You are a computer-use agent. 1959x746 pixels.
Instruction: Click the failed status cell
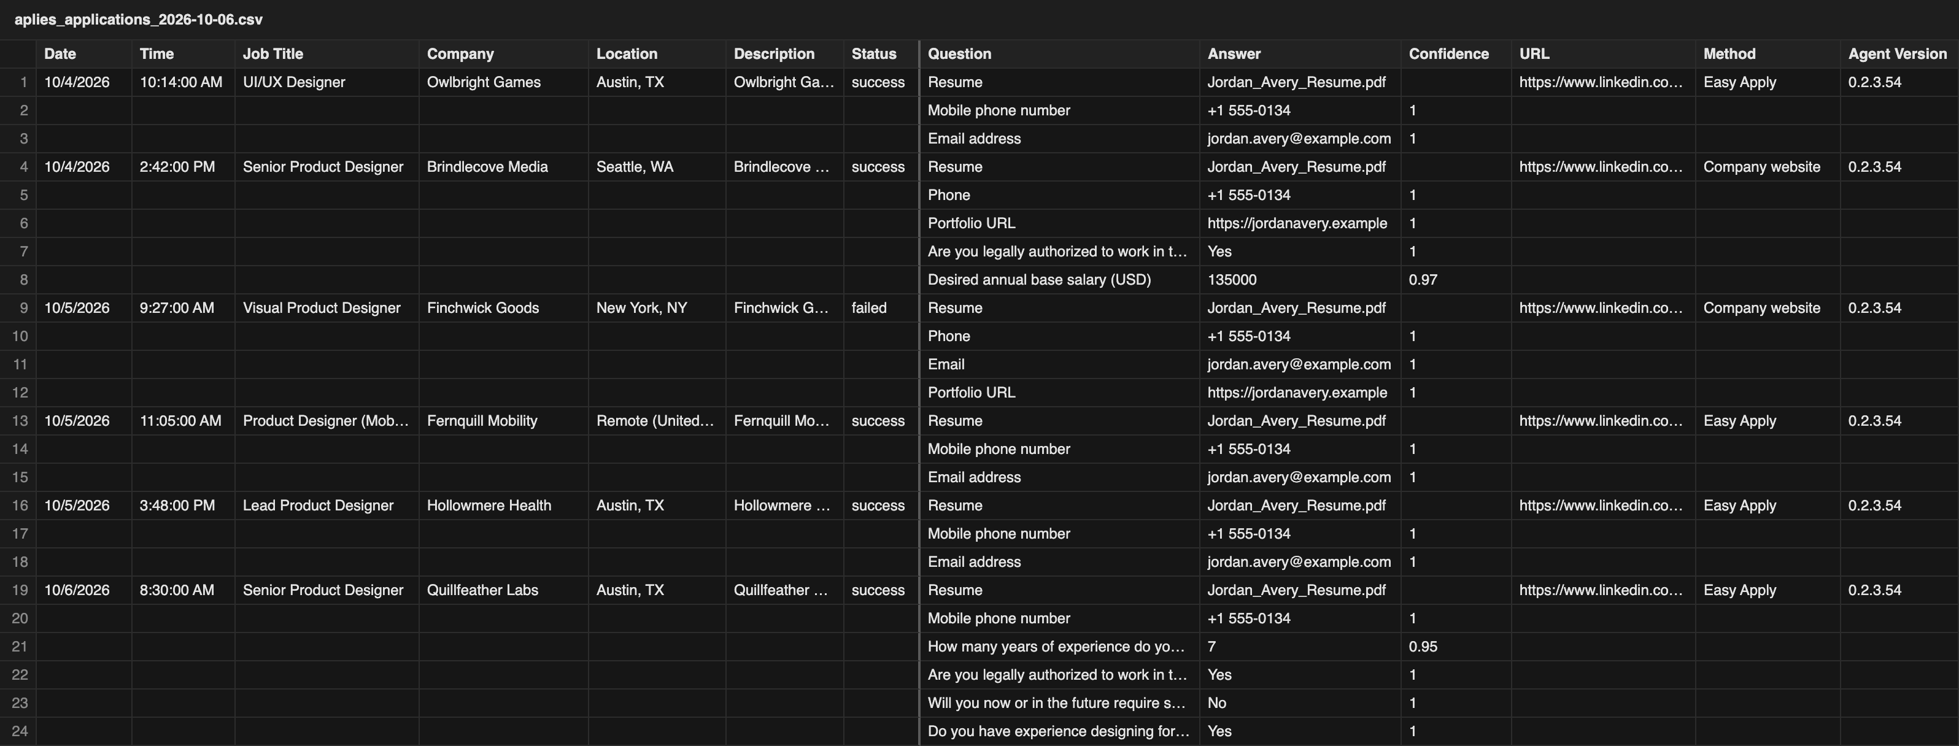point(881,308)
